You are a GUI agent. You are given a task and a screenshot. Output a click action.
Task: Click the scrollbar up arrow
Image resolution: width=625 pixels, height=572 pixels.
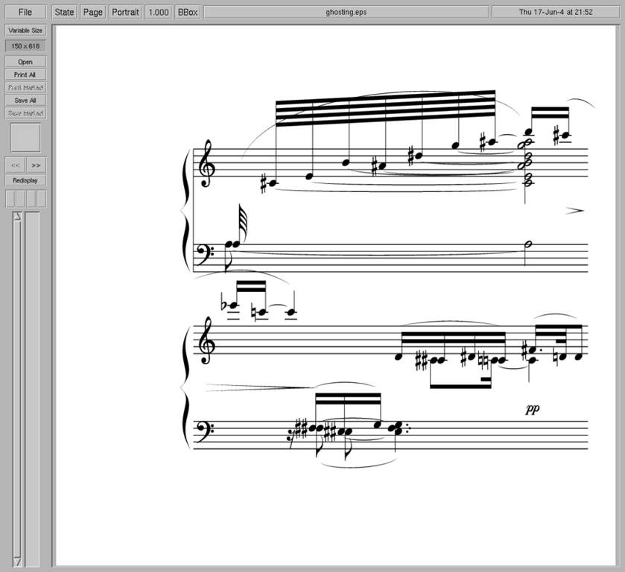(17, 216)
